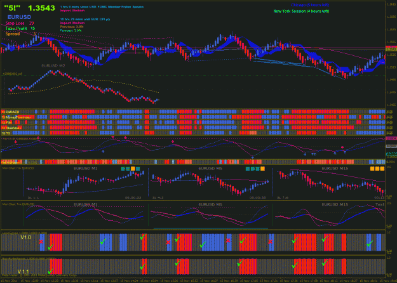
Task: Click the 1.3543 price readout
Action: click(41, 8)
